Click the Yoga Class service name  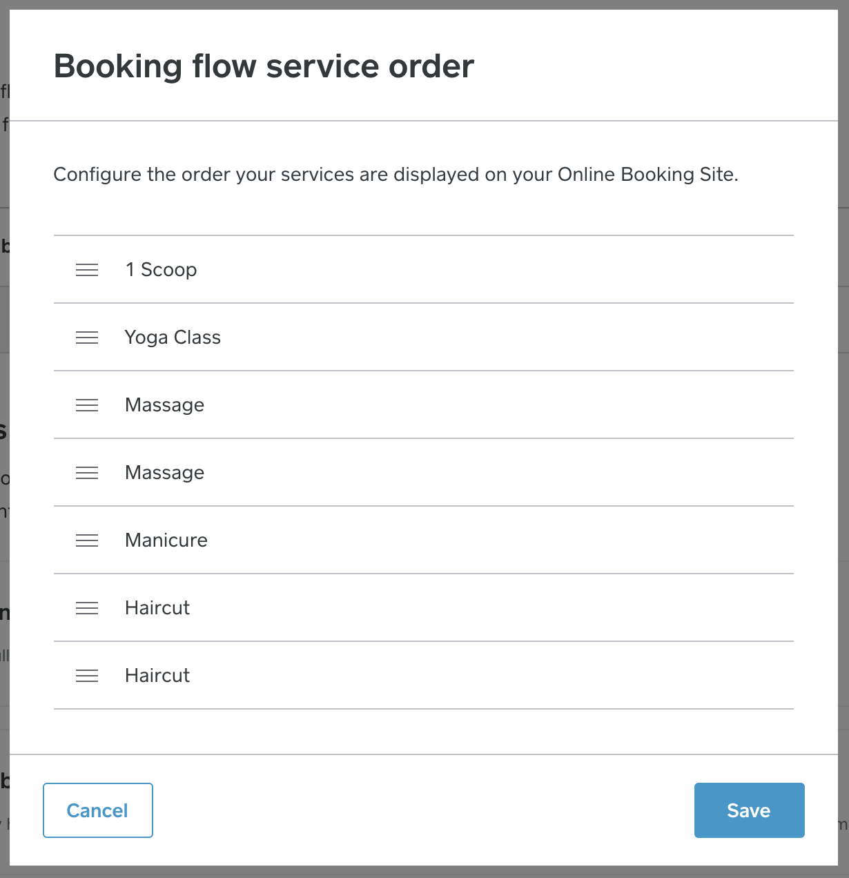tap(173, 338)
